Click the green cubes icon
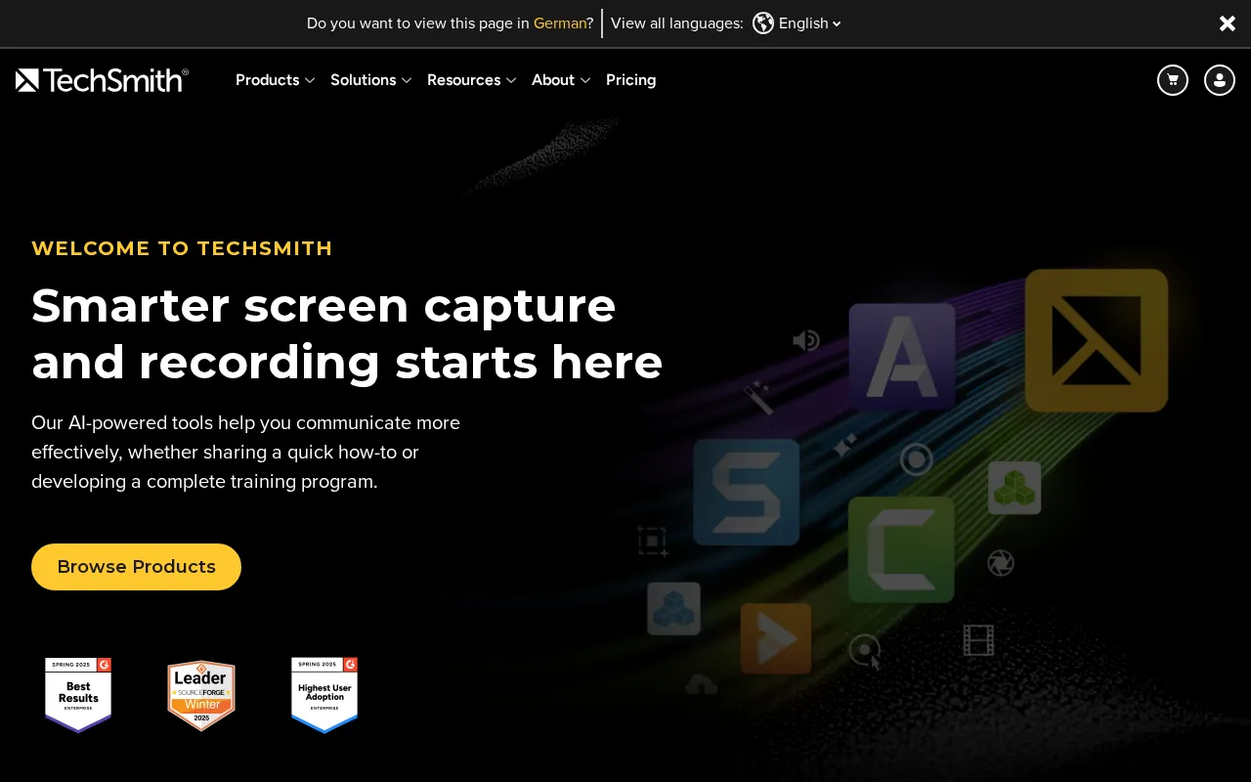The height and width of the screenshot is (782, 1251). [x=1014, y=488]
